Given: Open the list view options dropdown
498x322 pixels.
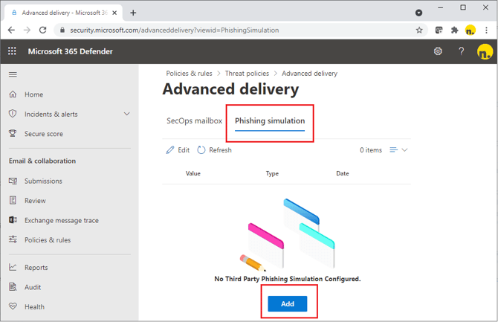Looking at the screenshot, I should (398, 149).
